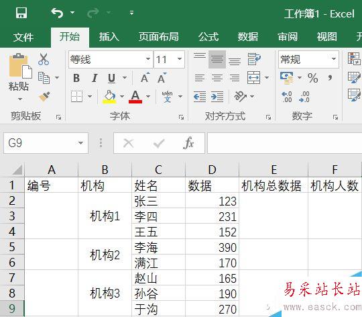Click the Name Box showing G9
The width and height of the screenshot is (362, 317).
tap(46, 143)
